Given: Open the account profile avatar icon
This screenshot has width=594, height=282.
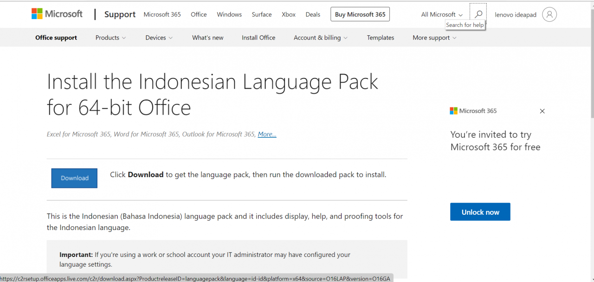Looking at the screenshot, I should tap(549, 14).
